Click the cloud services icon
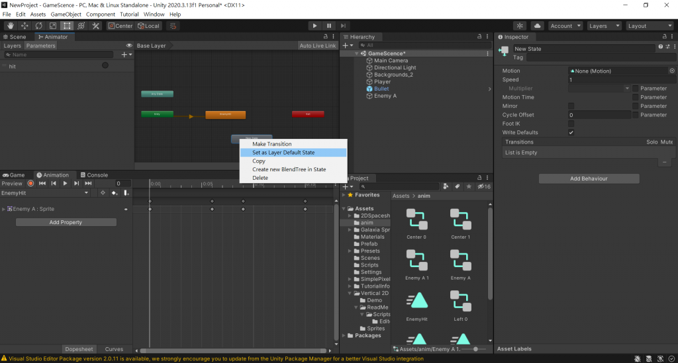Screen dimensions: 678x363 pyautogui.click(x=538, y=26)
